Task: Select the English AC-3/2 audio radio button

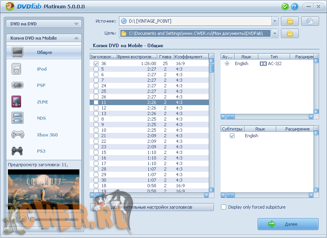Action: coord(227,63)
